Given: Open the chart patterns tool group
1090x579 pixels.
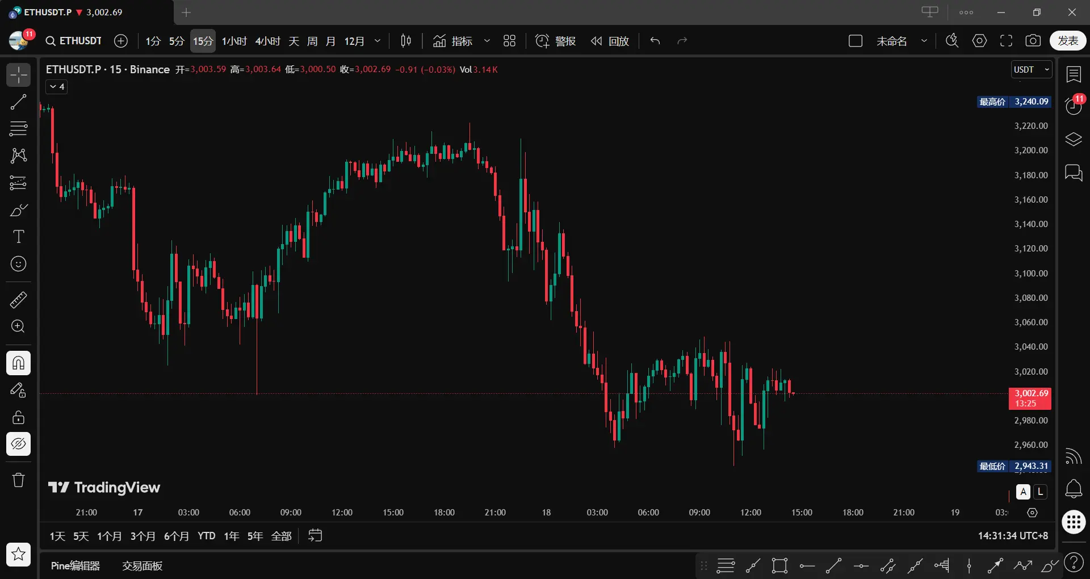Looking at the screenshot, I should [x=18, y=156].
